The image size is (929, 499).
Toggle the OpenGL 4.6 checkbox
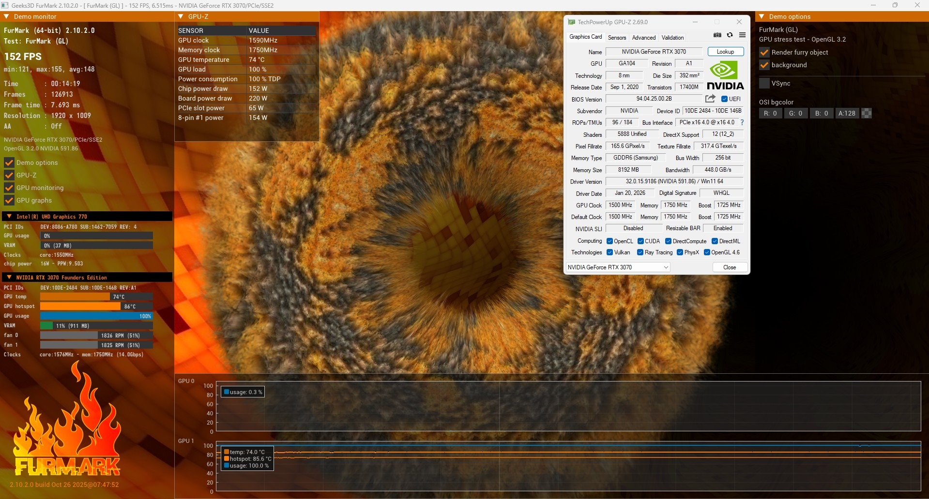coord(707,252)
